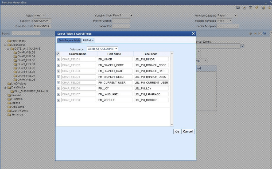The width and height of the screenshot is (272, 169).
Task: Select CHAR_FIELD8 in the left tree
Action: 26,80
